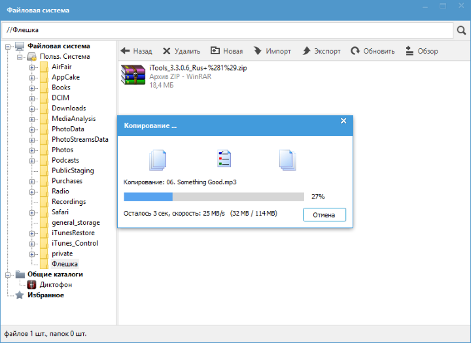
Task: Select the iTools zip archive WinRAR icon
Action: [133, 75]
